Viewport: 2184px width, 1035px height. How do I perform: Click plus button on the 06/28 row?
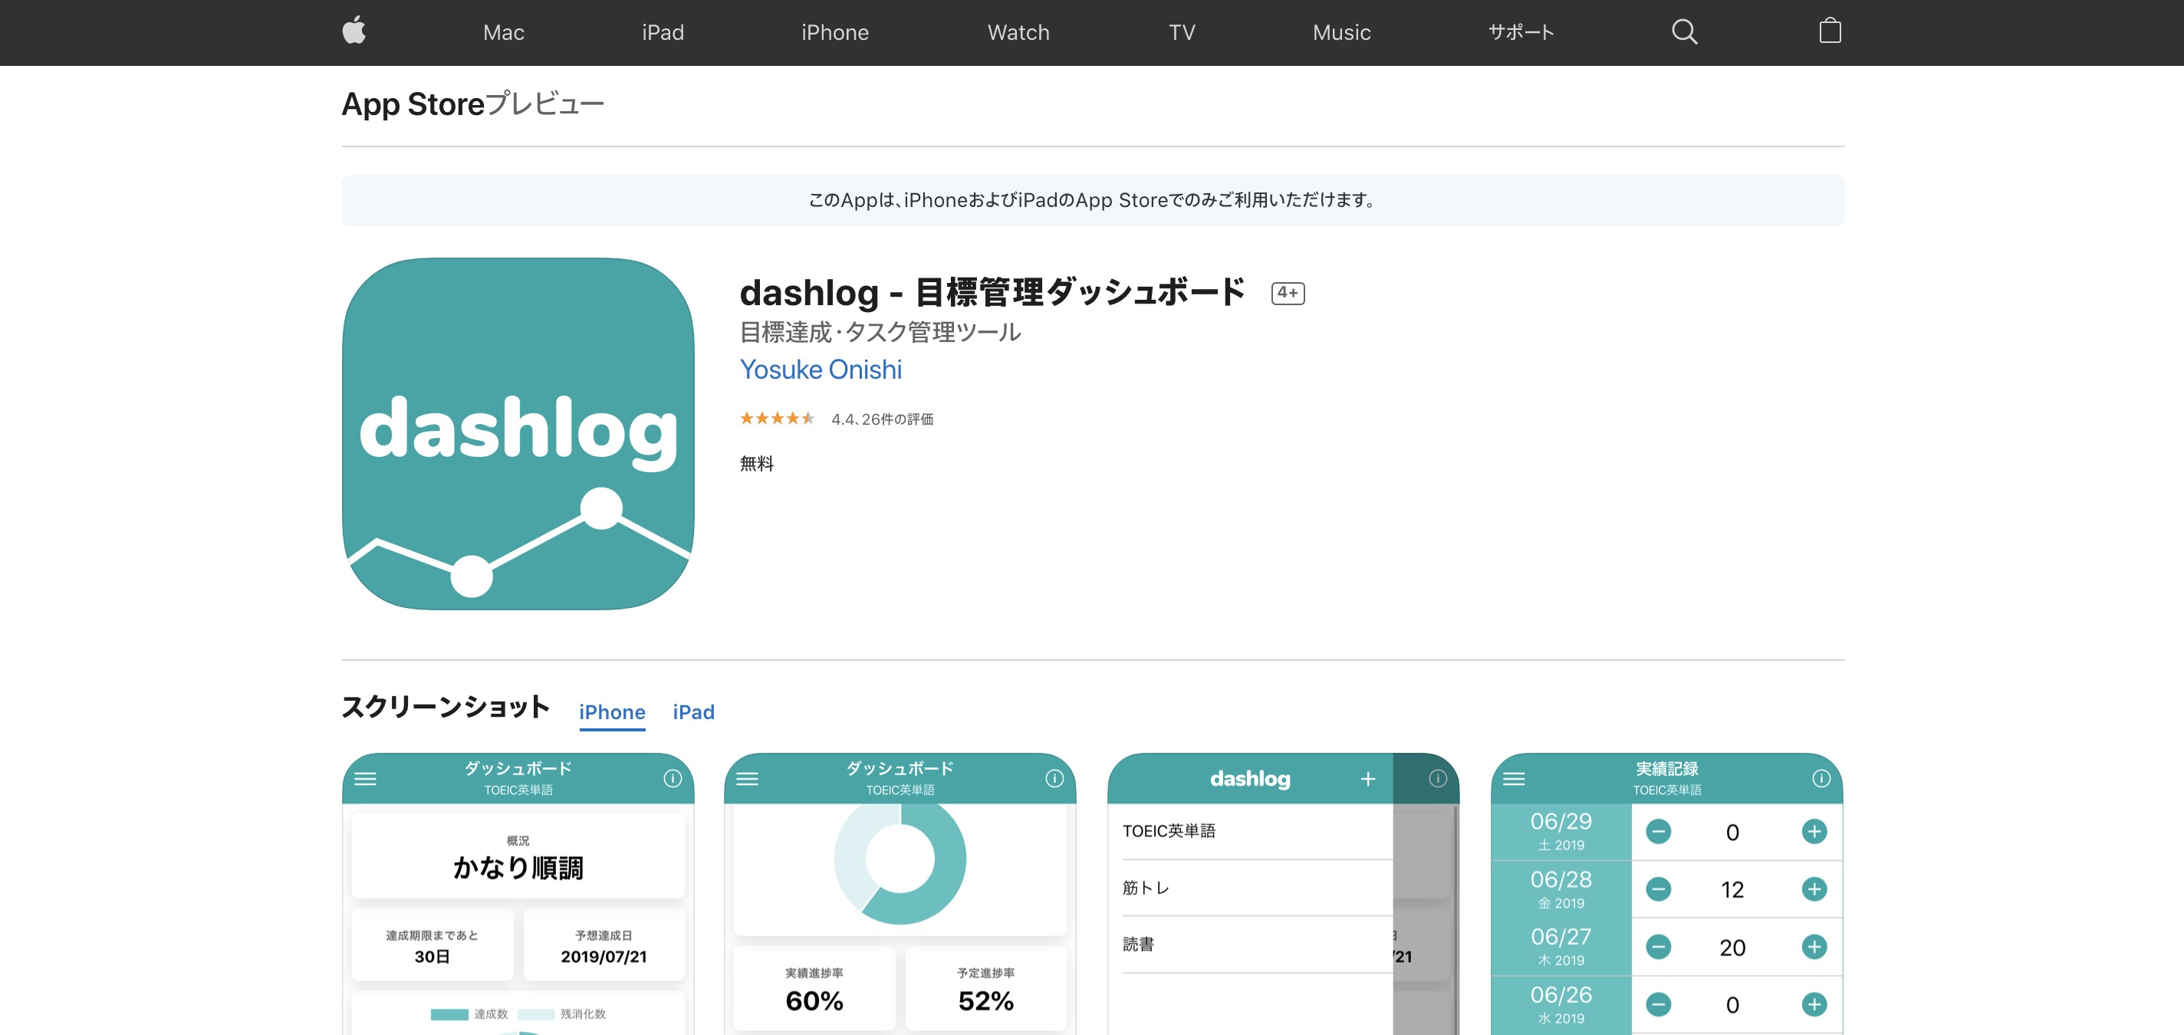[x=1814, y=889]
